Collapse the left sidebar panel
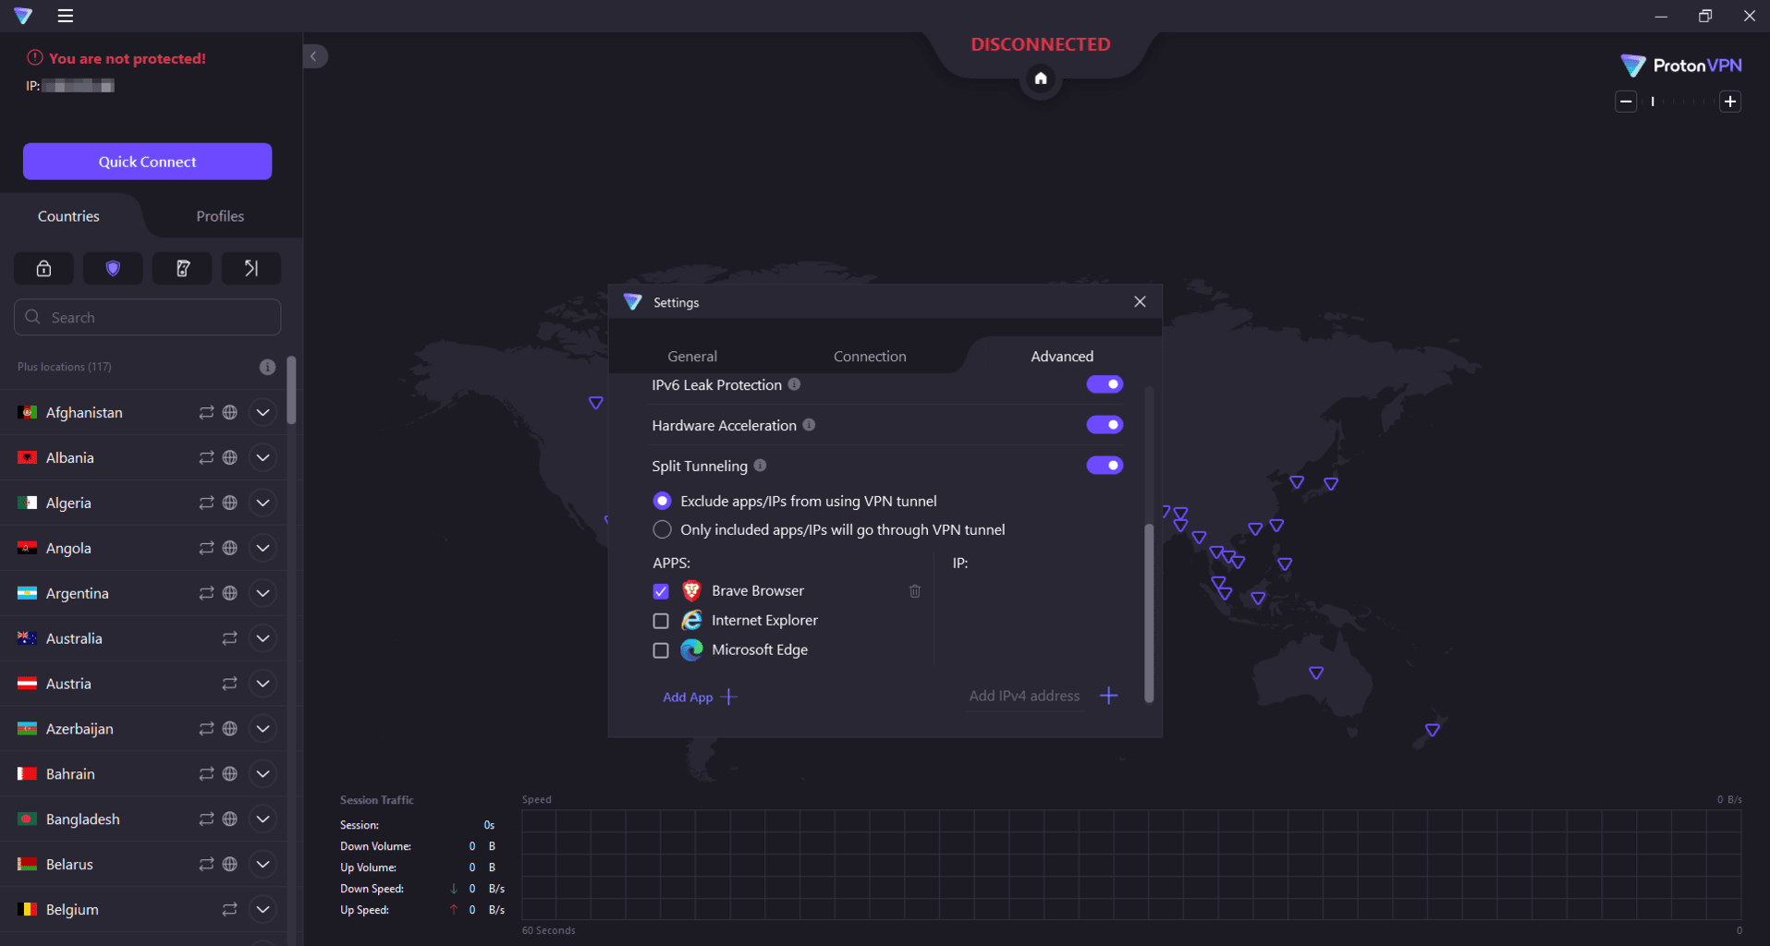 pos(314,56)
